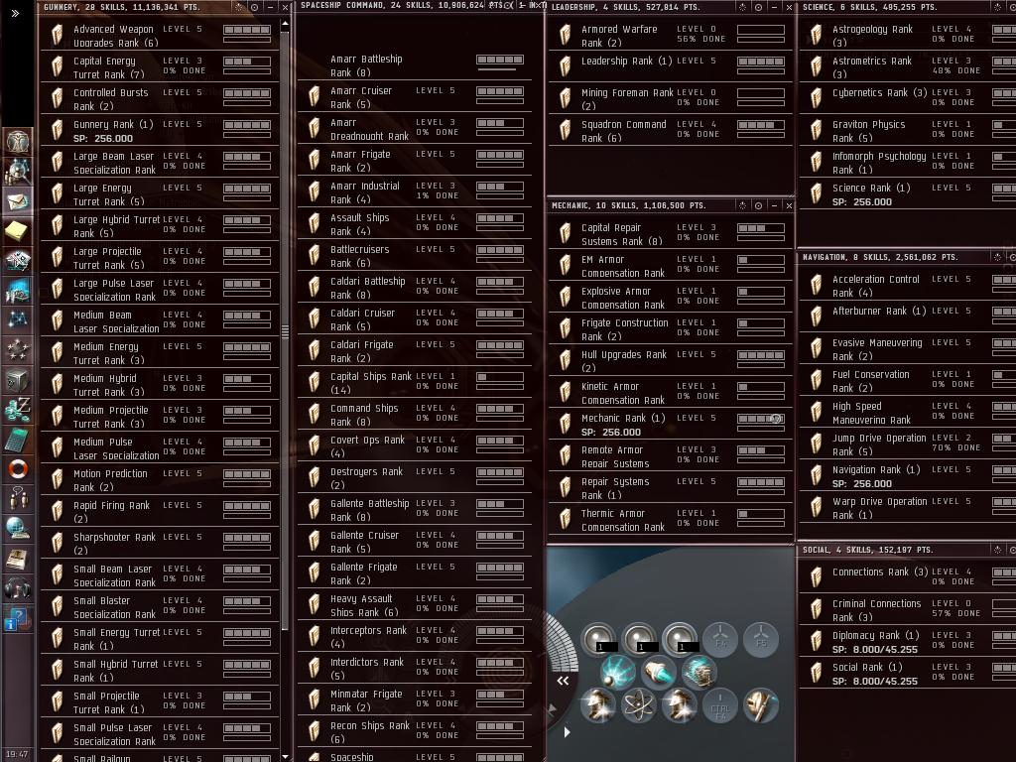Open the chat channels people icon
The height and width of the screenshot is (762, 1016).
click(x=18, y=499)
